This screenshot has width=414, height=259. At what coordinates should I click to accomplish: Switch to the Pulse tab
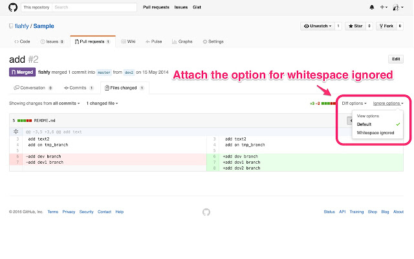pyautogui.click(x=154, y=41)
